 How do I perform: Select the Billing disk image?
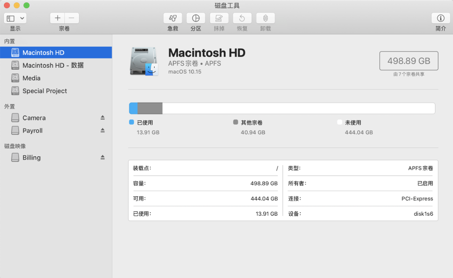tap(56, 157)
